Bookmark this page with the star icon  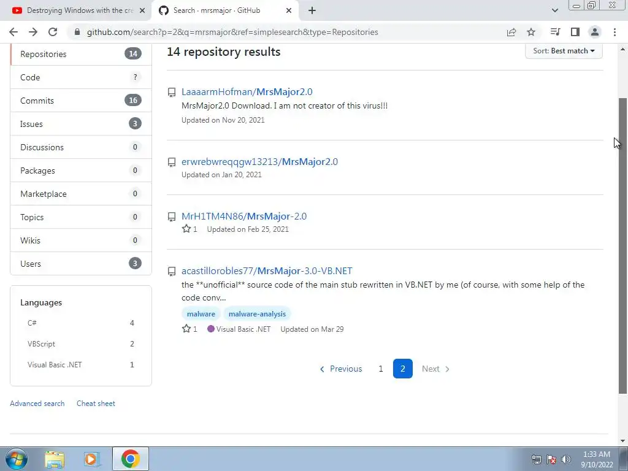tap(531, 32)
